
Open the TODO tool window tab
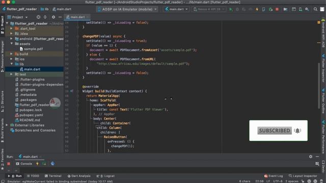click(33, 176)
